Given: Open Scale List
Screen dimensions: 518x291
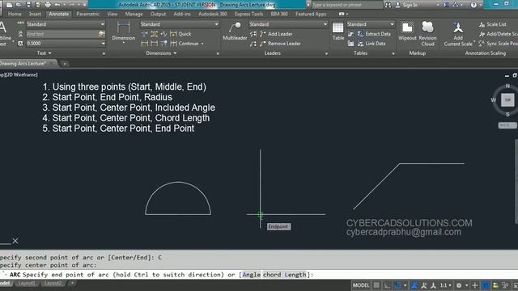Looking at the screenshot, I should click(x=493, y=24).
